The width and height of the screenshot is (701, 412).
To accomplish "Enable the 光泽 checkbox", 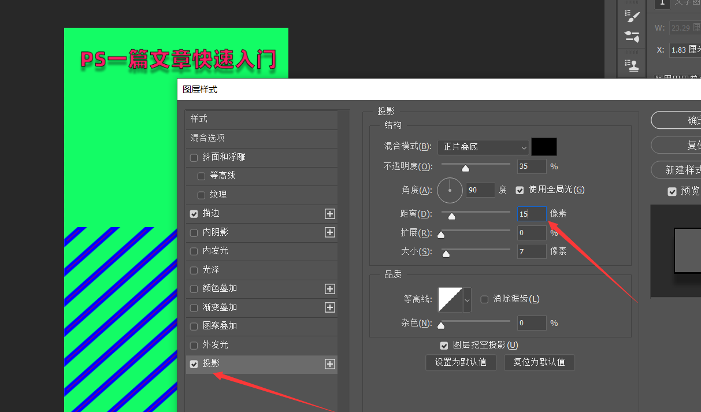I will tap(194, 270).
